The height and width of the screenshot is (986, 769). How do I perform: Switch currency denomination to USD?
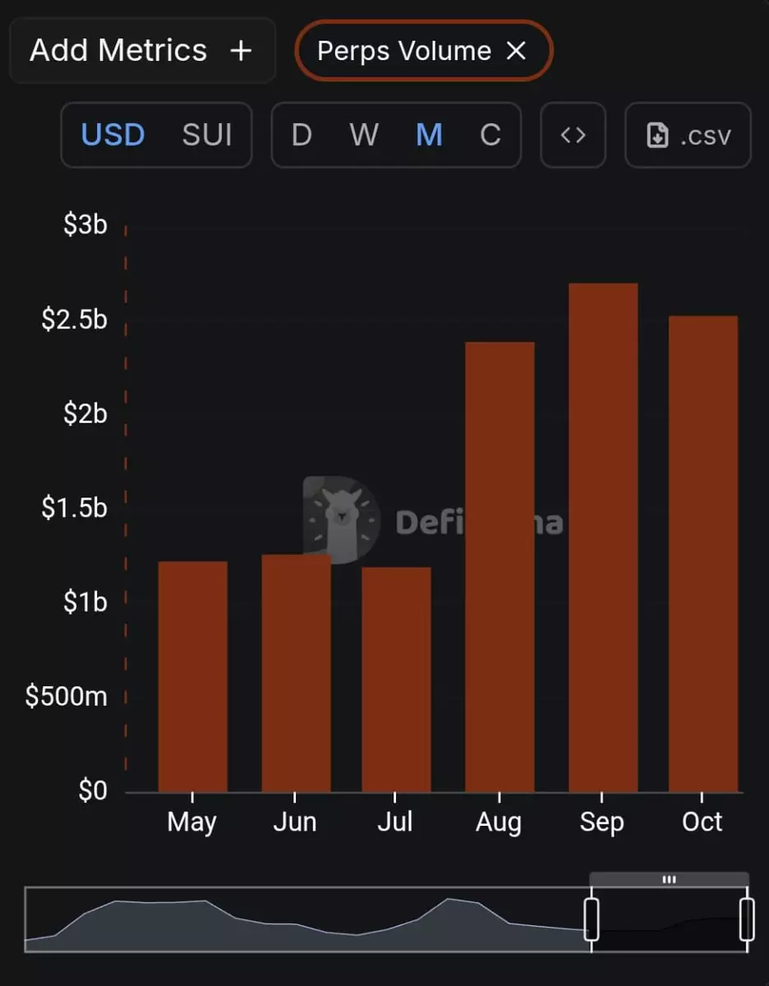click(113, 135)
